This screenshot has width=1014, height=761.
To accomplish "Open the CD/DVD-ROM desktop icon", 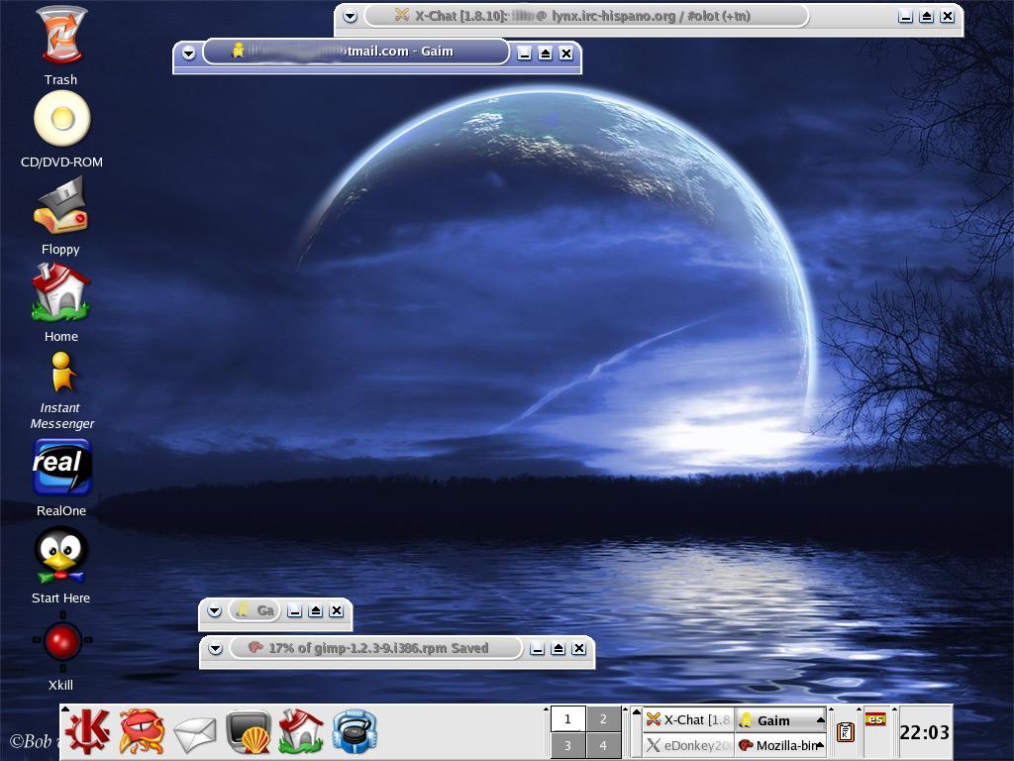I will tap(61, 120).
